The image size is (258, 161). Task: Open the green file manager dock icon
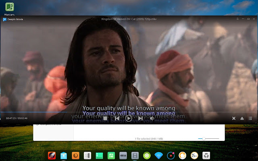coord(99,155)
